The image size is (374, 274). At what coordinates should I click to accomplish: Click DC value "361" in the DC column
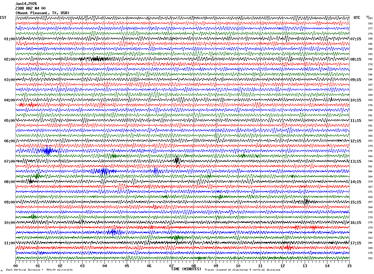(x=370, y=166)
